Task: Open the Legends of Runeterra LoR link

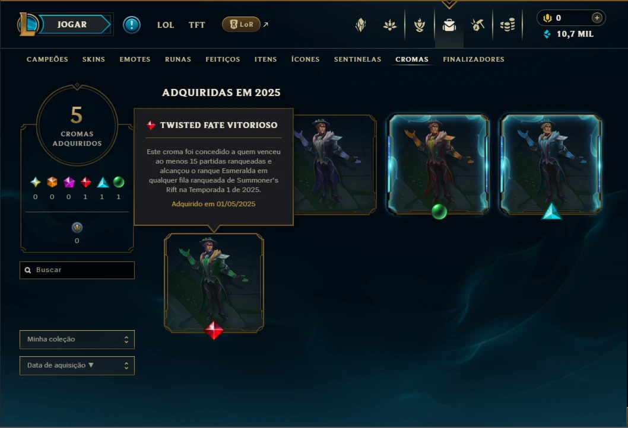Action: (241, 24)
